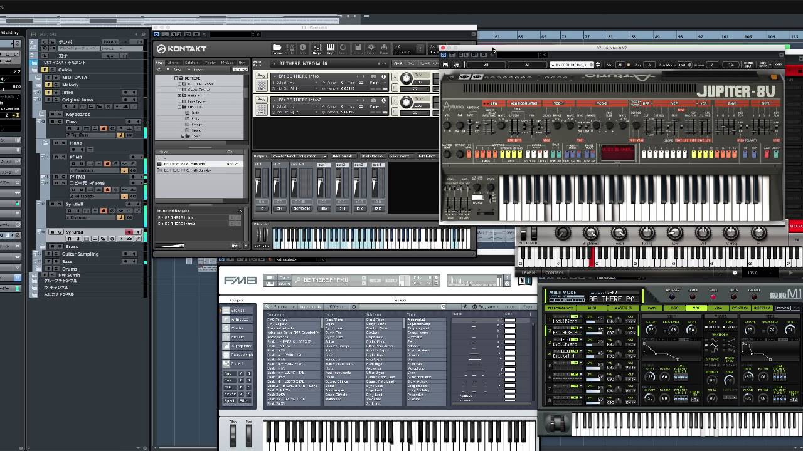Screen dimensions: 803x451
Task: Mute the Intro track
Action: tap(48, 92)
